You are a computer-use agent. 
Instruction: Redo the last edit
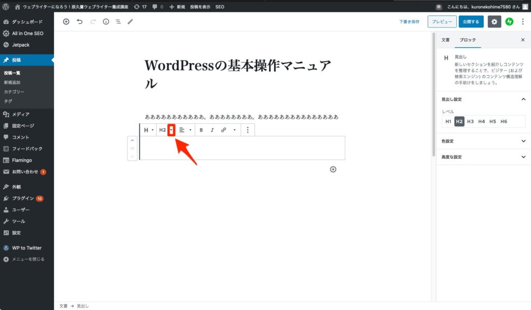(93, 22)
